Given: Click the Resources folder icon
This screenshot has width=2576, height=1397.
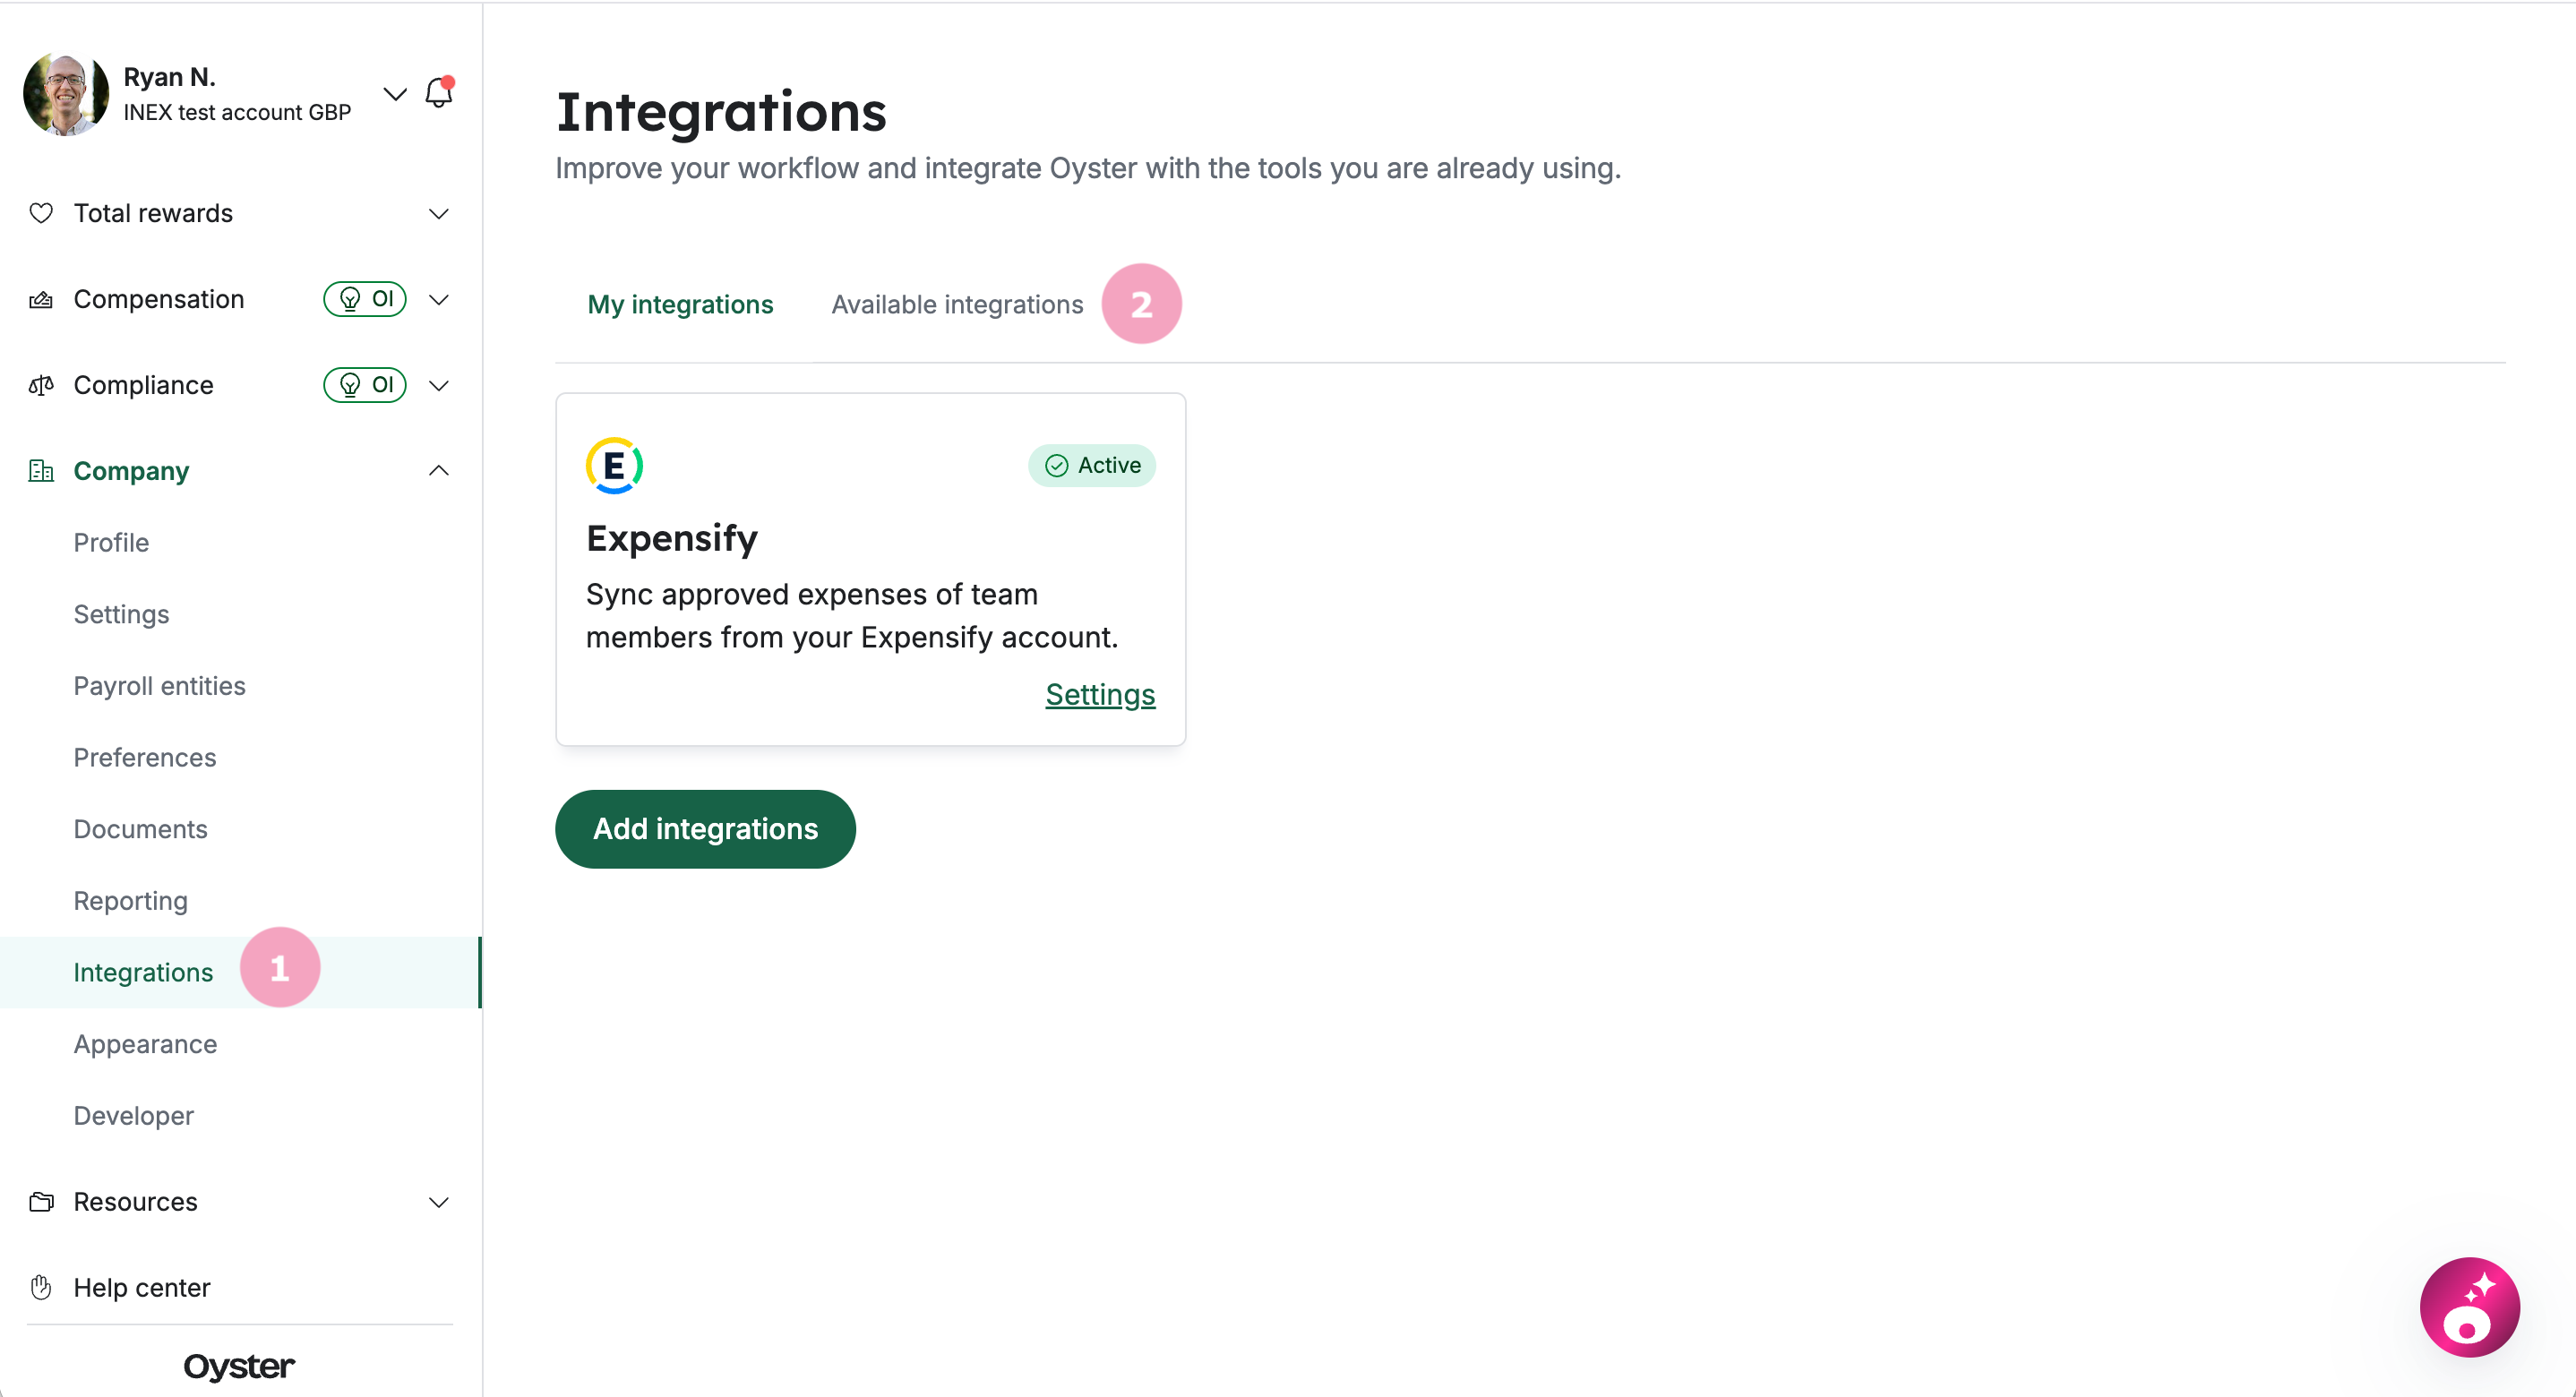Looking at the screenshot, I should pyautogui.click(x=41, y=1202).
